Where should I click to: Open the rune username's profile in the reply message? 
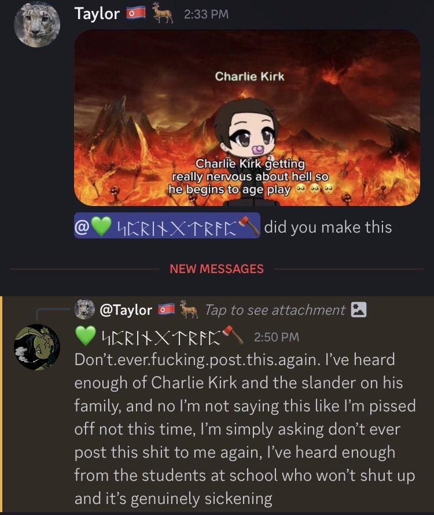click(161, 337)
